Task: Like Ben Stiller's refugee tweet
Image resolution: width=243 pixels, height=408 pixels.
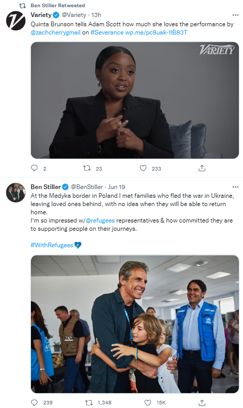Action: pos(148,402)
